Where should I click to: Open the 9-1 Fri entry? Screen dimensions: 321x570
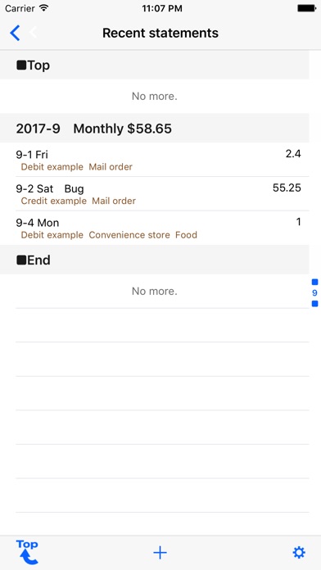click(x=155, y=160)
